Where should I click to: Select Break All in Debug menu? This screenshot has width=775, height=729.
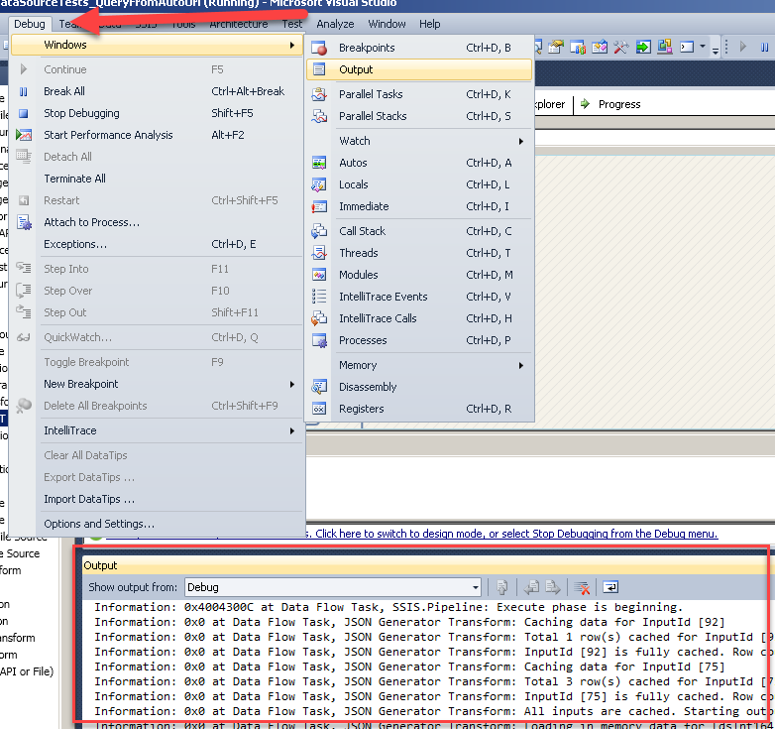[157, 91]
